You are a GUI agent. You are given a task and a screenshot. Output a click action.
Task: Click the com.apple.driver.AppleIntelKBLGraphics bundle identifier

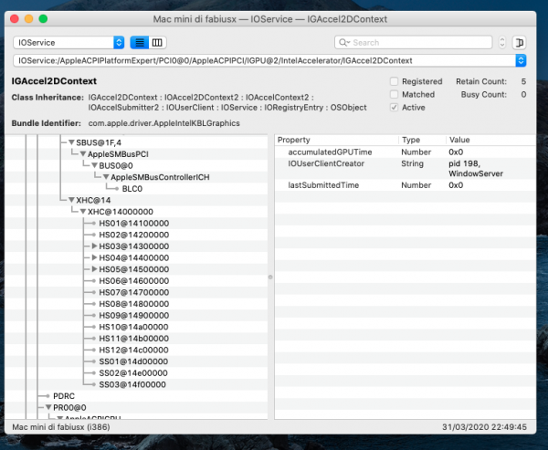[x=163, y=123]
